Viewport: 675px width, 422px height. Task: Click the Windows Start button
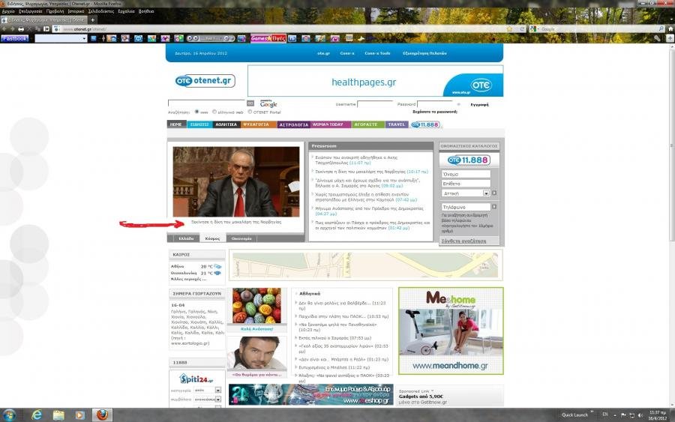(10, 415)
